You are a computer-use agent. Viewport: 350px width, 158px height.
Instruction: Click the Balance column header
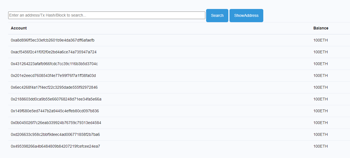321,28
